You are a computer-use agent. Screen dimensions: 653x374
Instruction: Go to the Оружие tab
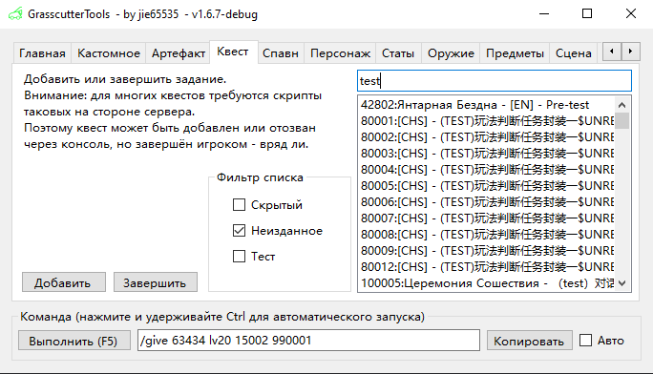451,53
